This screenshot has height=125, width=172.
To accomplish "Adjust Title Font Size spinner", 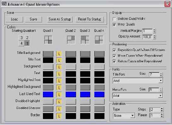I will [x=161, y=74].
